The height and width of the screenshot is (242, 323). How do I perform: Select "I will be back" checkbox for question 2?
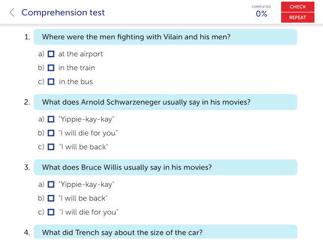tap(51, 147)
